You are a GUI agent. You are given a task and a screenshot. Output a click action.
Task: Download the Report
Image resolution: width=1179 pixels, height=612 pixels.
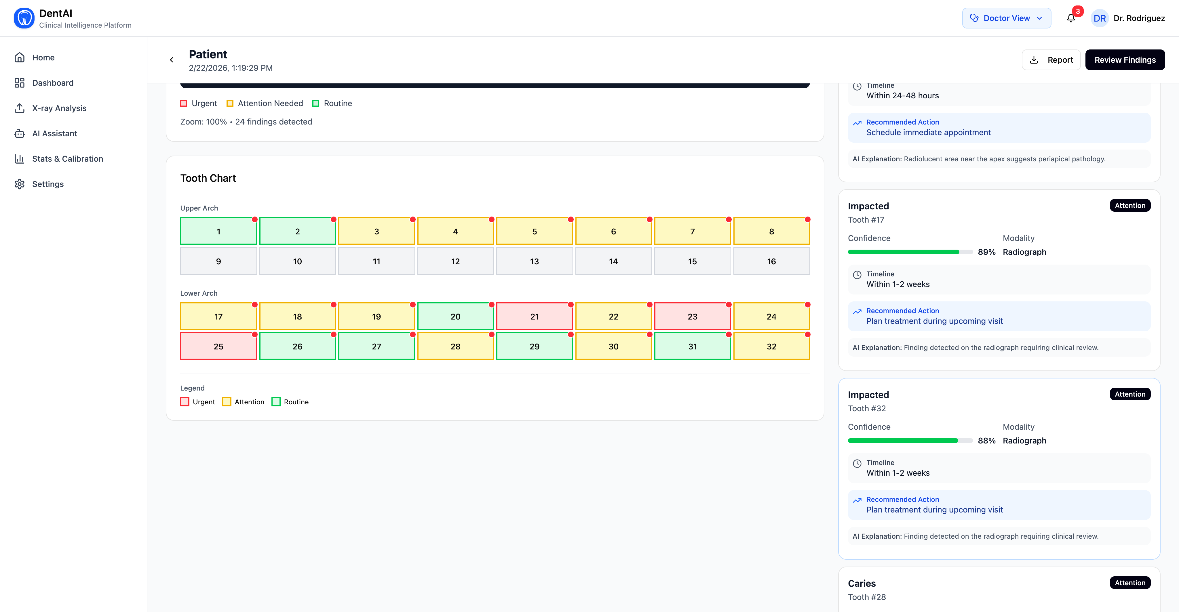pyautogui.click(x=1051, y=60)
